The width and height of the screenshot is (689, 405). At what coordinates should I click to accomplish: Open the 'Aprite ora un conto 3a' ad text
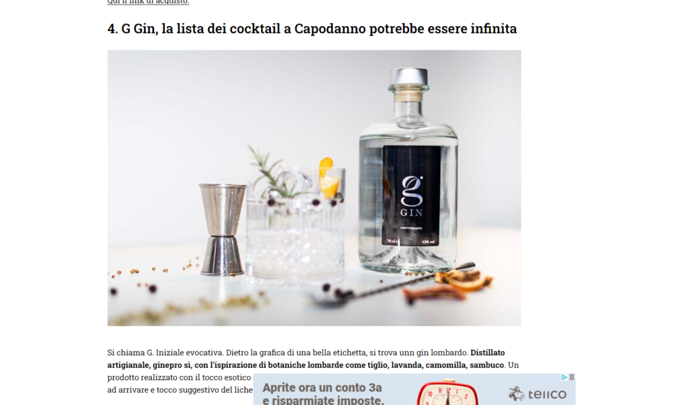322,388
